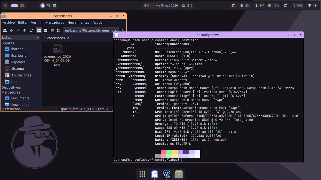Click the "Espacio libre" status bar text
This screenshot has width=321, height=180.
tap(86, 109)
